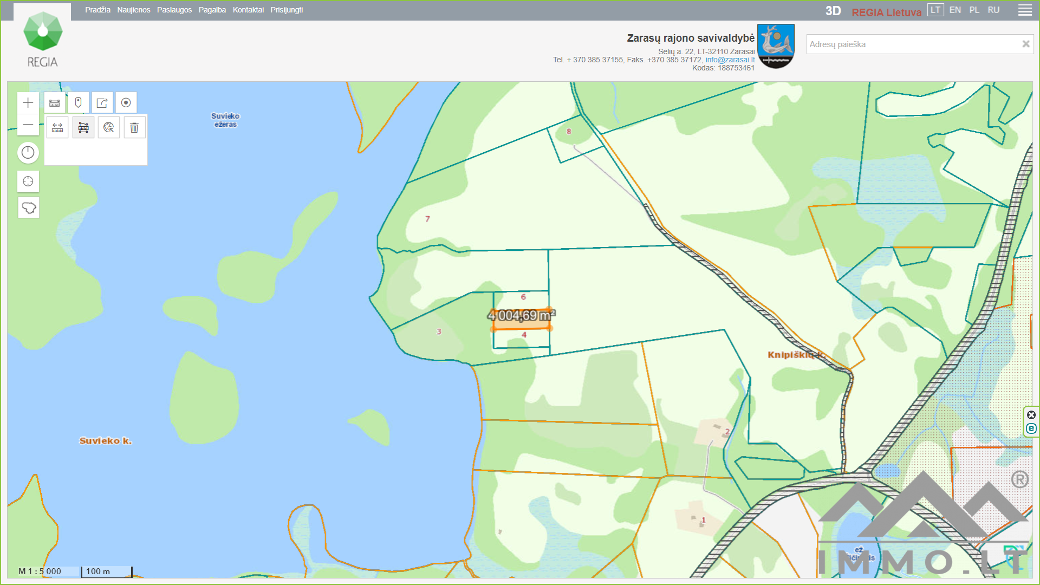Select the area measure tool

(x=83, y=128)
